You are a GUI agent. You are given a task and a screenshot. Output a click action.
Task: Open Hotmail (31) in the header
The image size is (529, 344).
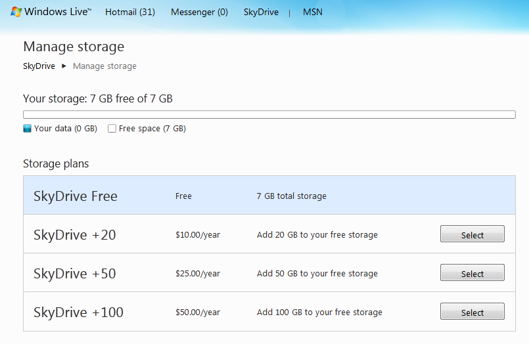tap(130, 12)
